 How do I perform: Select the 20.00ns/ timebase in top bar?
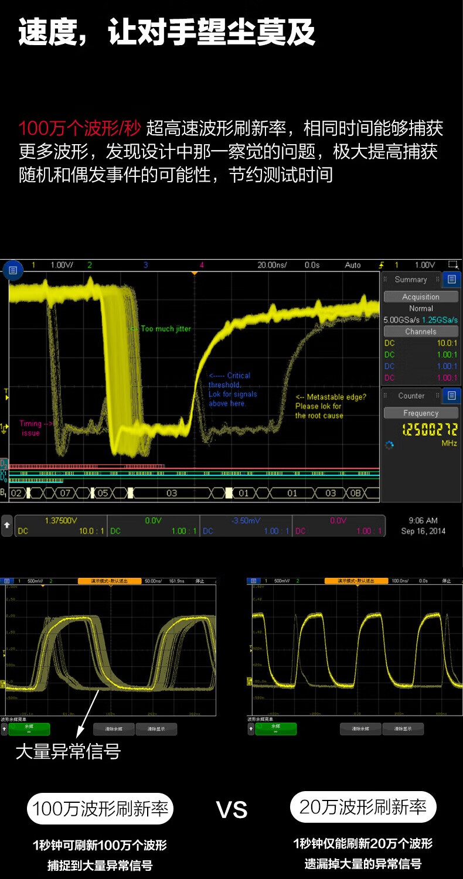click(272, 265)
